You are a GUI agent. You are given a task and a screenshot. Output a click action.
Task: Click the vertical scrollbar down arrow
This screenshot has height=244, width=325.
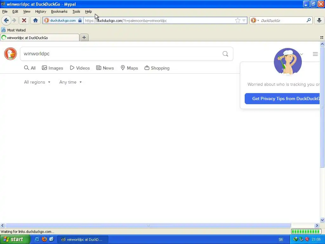322,220
